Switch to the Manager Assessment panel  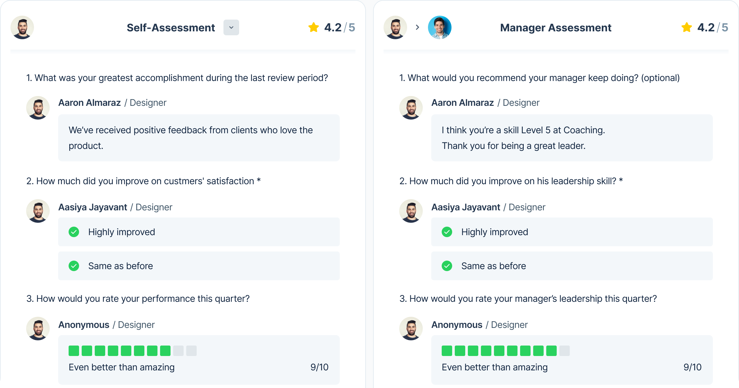point(555,27)
